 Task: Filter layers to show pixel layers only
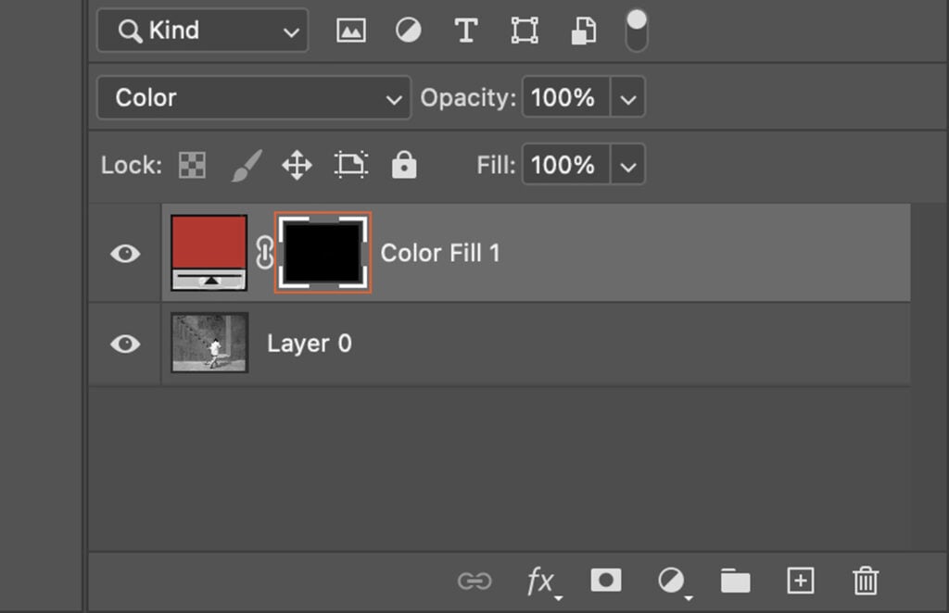coord(350,29)
